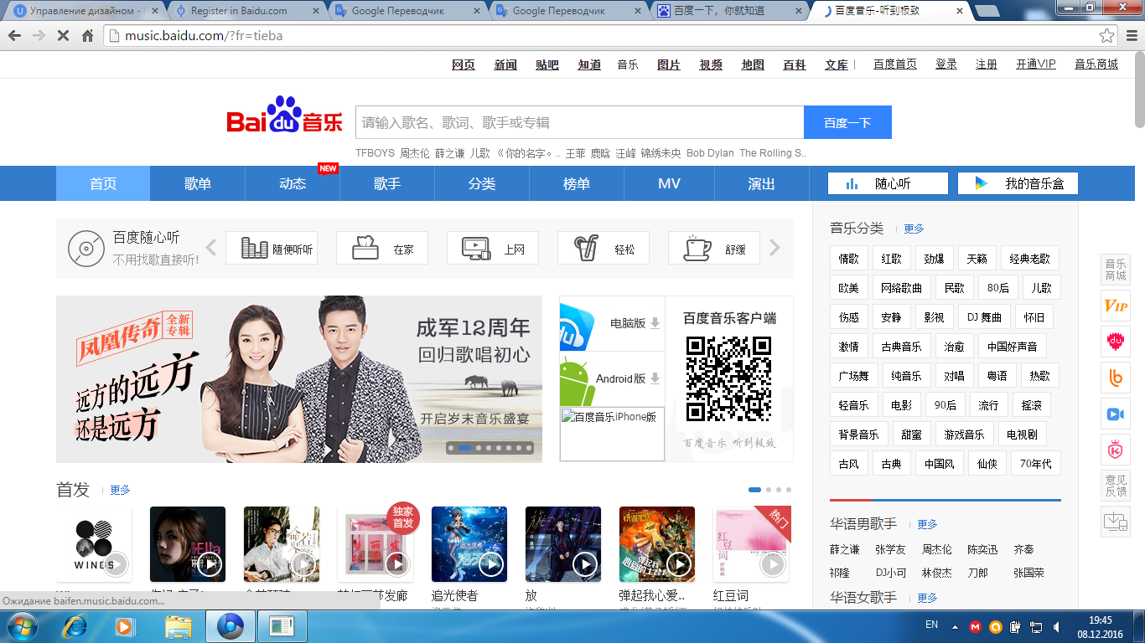The width and height of the screenshot is (1145, 643).
Task: Switch to Register in Baidu.com browser tab
Action: (x=241, y=11)
